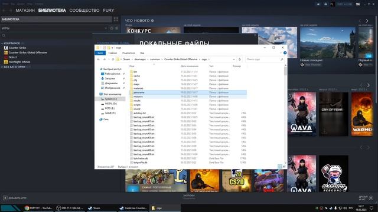Viewport: 378px width, 212px height.
Task: Select the cfg folder
Action: (188, 80)
